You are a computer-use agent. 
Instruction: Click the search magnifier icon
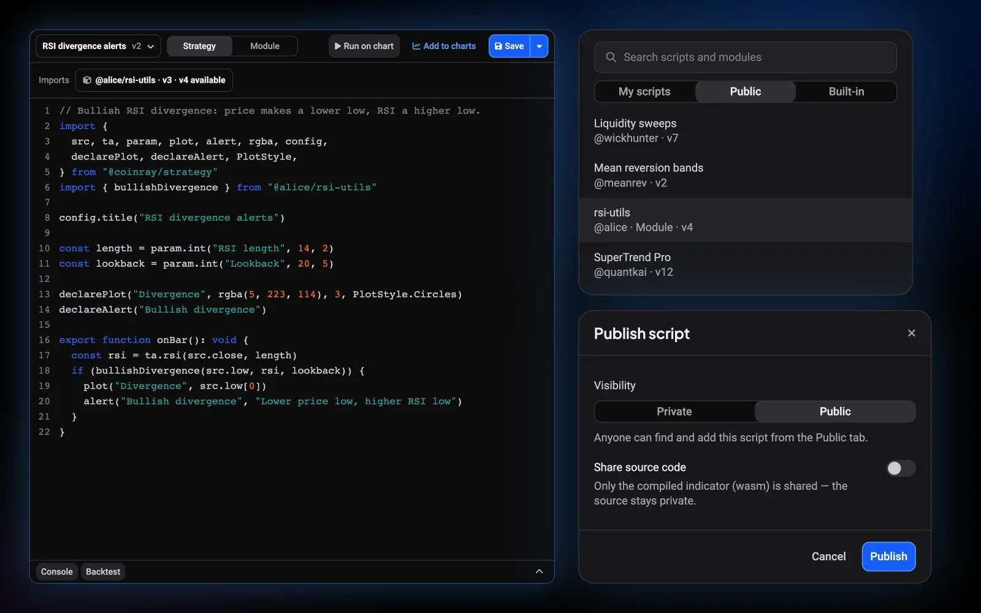click(x=611, y=57)
